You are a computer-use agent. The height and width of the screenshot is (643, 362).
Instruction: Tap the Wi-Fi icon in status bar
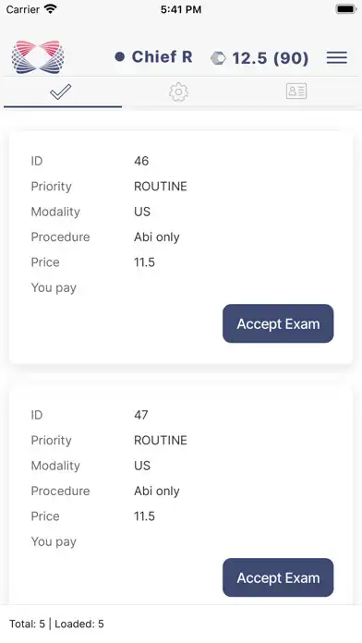point(51,8)
